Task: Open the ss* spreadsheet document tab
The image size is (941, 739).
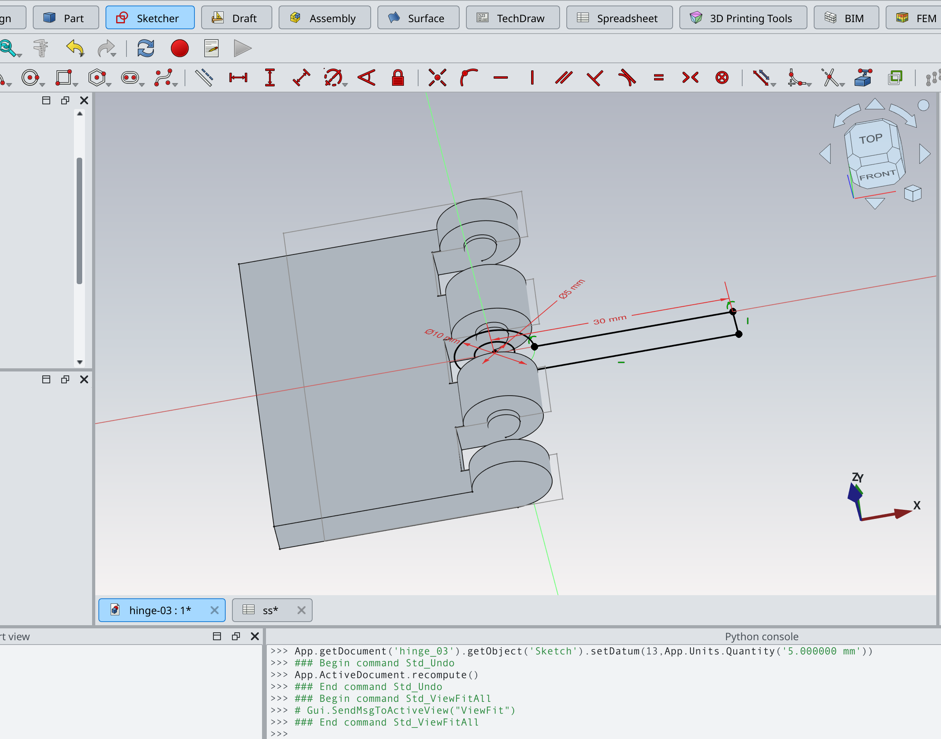Action: tap(272, 610)
